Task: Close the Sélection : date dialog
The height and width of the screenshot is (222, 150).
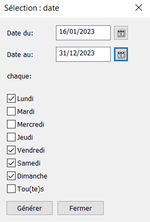Action: (x=139, y=8)
